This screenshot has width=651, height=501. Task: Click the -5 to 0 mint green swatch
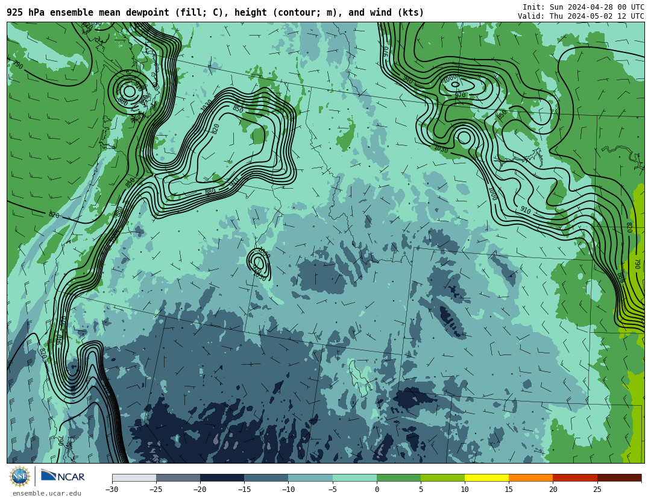(354, 477)
